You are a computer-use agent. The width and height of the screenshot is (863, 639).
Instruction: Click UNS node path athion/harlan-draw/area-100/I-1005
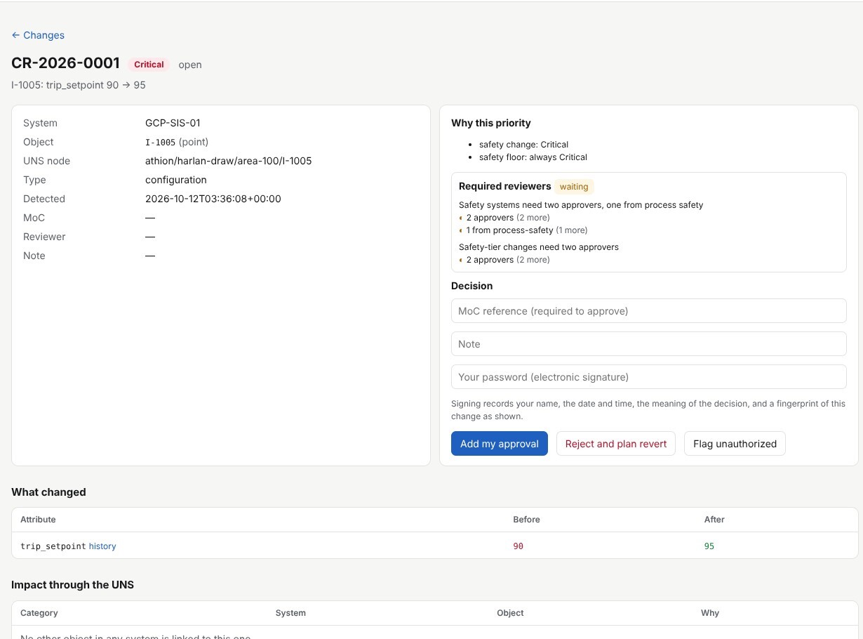[x=229, y=161]
